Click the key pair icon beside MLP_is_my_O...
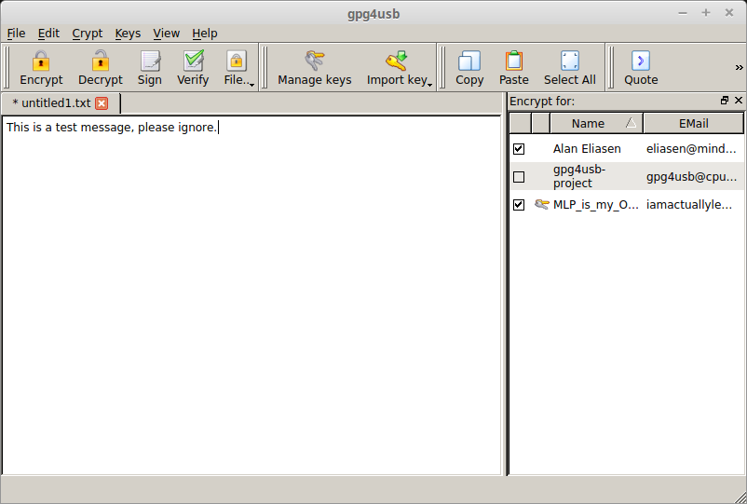This screenshot has width=747, height=504. [x=541, y=204]
